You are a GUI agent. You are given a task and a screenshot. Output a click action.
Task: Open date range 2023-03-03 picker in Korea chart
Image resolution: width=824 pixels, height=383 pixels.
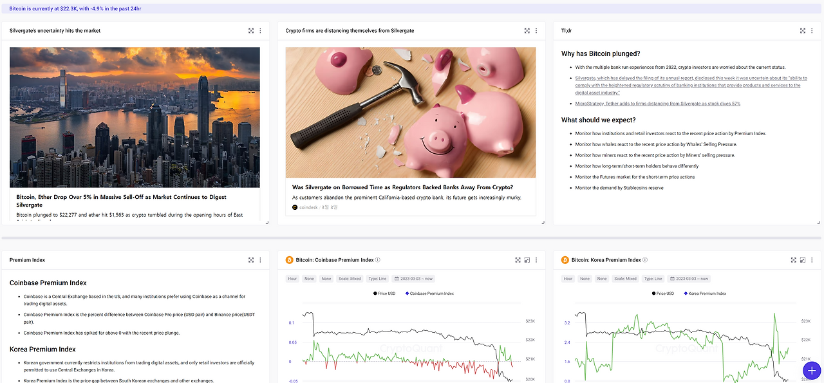689,279
